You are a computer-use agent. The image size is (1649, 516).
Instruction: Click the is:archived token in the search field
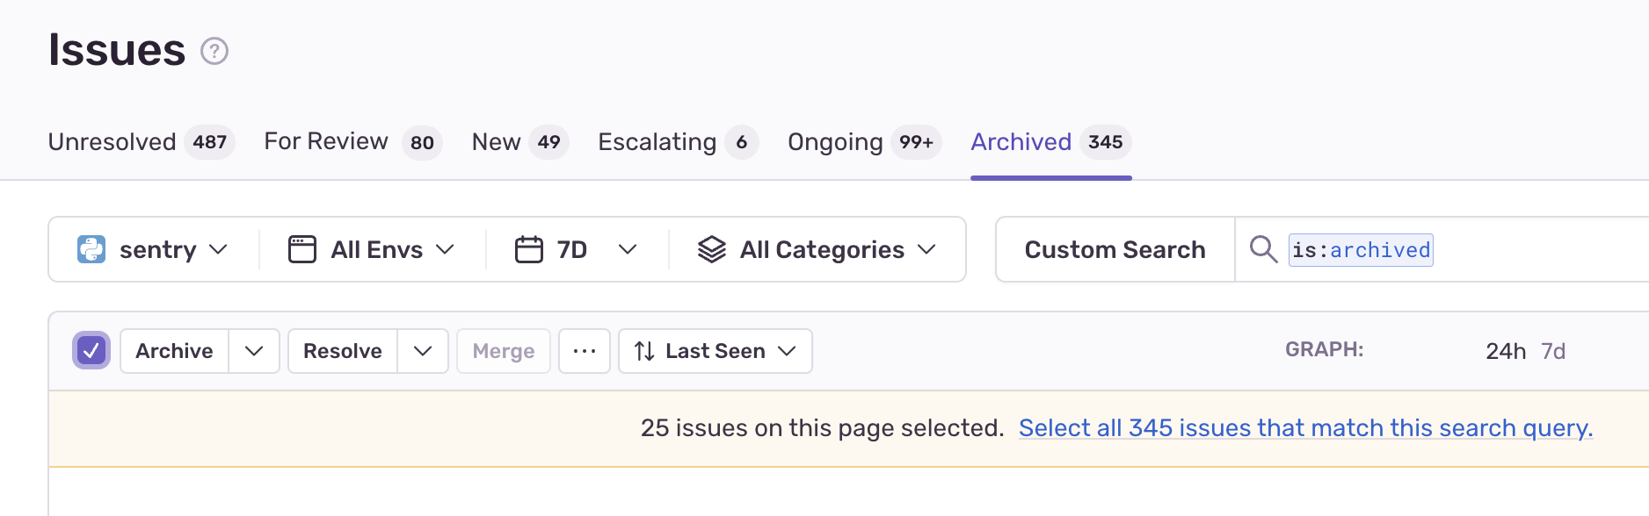(1361, 249)
